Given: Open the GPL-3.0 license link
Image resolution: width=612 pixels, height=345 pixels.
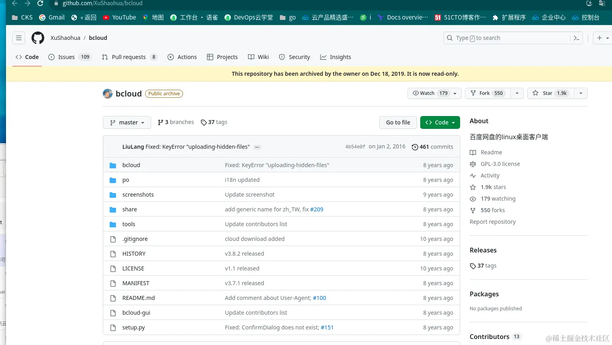Looking at the screenshot, I should point(495,164).
